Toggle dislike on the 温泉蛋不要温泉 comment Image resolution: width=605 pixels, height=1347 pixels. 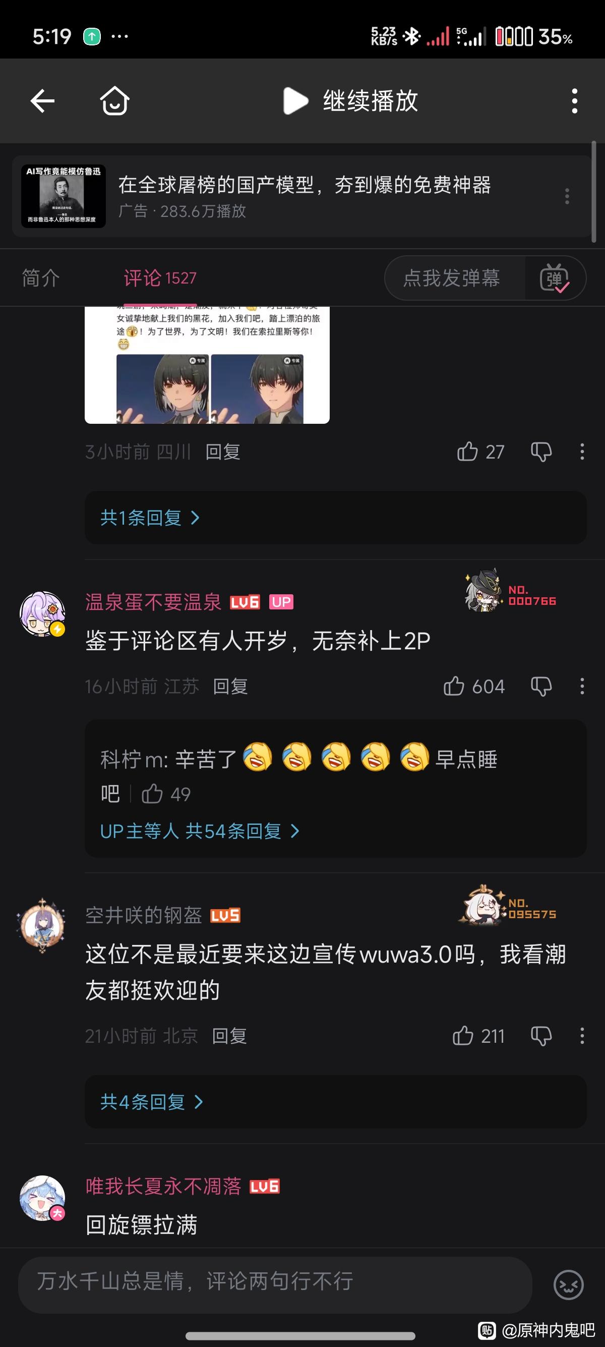click(x=541, y=686)
